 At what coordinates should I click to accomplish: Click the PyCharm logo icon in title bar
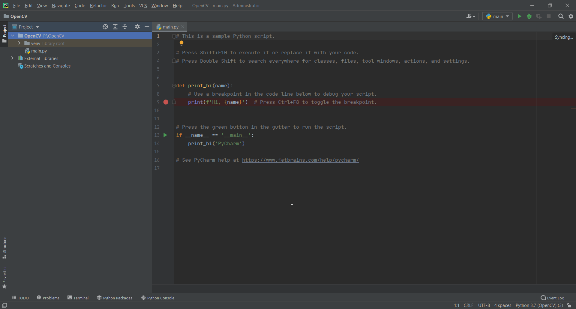5,5
